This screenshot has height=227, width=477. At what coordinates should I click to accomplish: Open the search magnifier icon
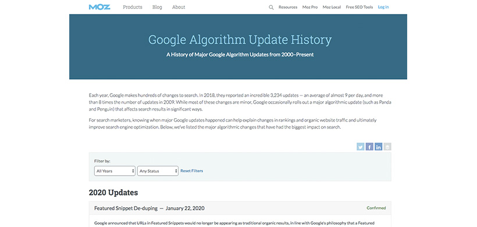tap(271, 8)
